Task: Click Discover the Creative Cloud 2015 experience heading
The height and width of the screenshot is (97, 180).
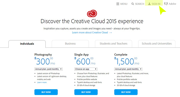Action: coord(92,21)
